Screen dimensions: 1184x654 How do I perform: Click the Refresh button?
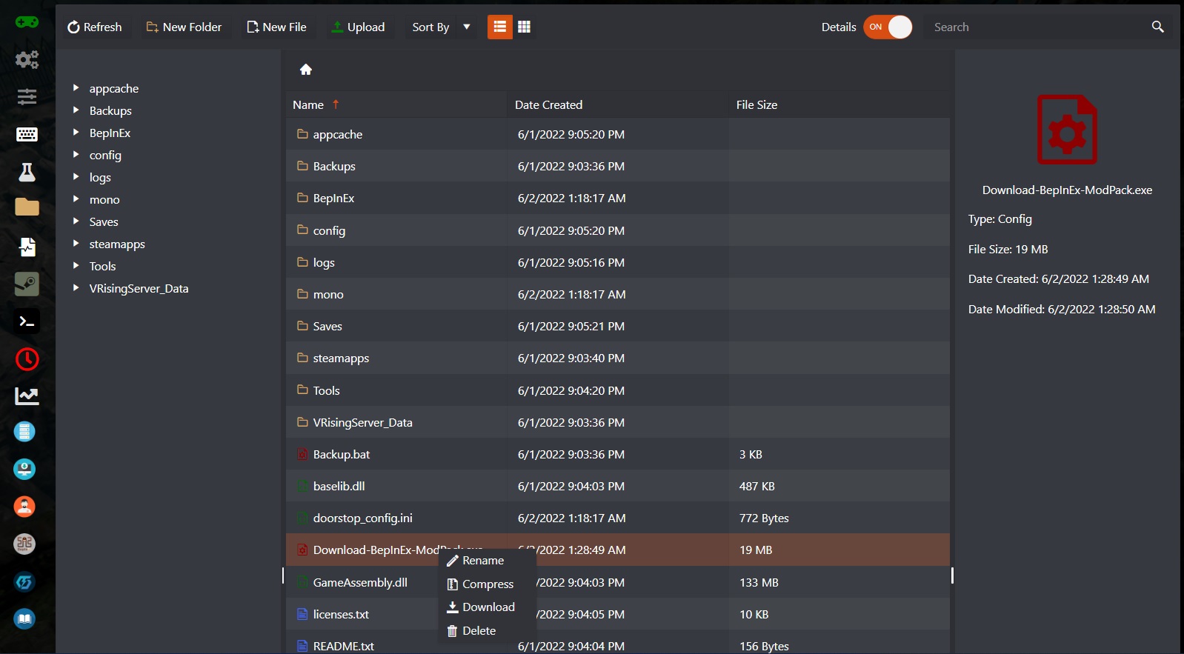(x=94, y=27)
